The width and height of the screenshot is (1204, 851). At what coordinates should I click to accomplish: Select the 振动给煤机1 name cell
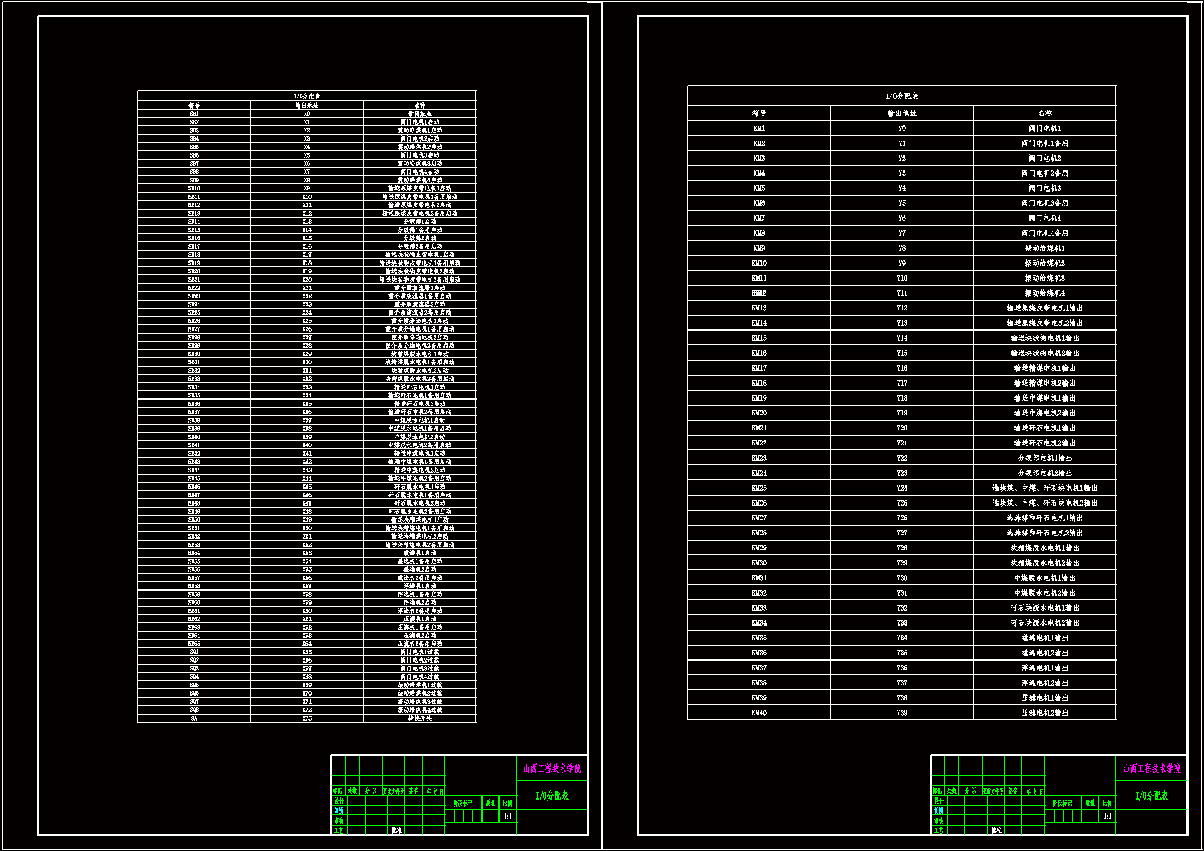pos(1044,248)
